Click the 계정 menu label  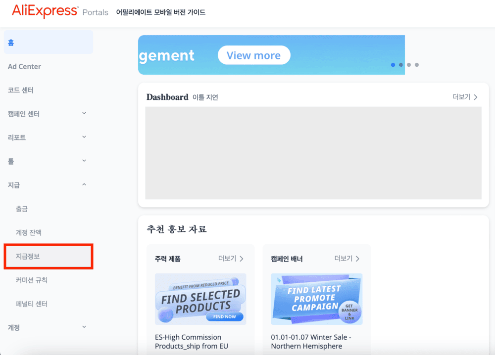coord(13,328)
